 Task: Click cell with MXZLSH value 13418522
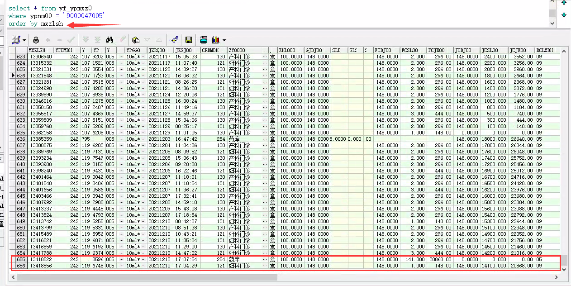click(40, 259)
